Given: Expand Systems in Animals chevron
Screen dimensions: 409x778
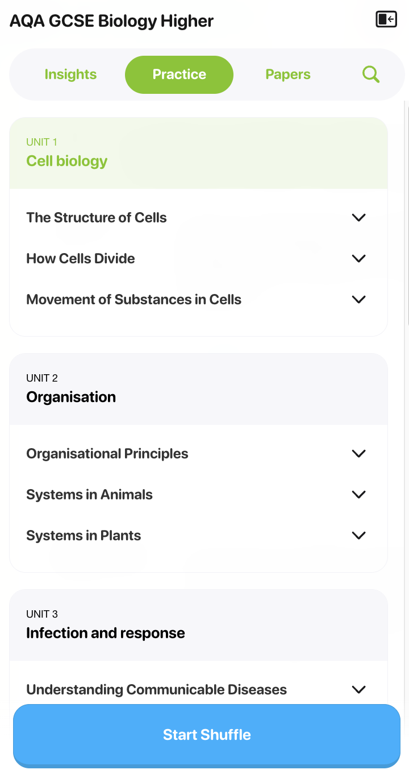Looking at the screenshot, I should point(358,494).
